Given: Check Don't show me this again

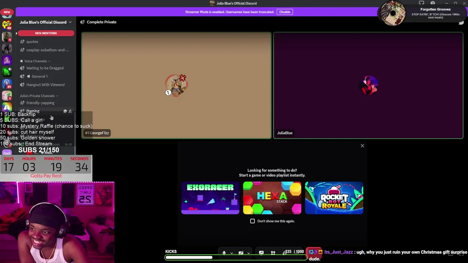Looking at the screenshot, I should (252, 221).
